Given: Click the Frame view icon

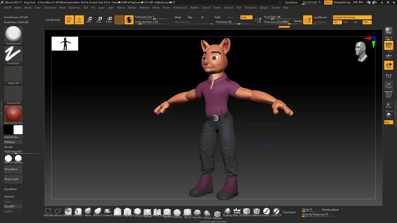Looking at the screenshot, I should tap(389, 85).
